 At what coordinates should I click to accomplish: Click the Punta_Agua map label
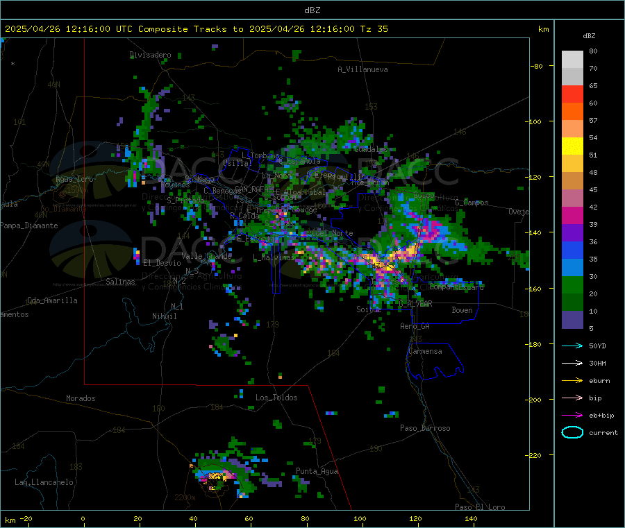pyautogui.click(x=317, y=472)
